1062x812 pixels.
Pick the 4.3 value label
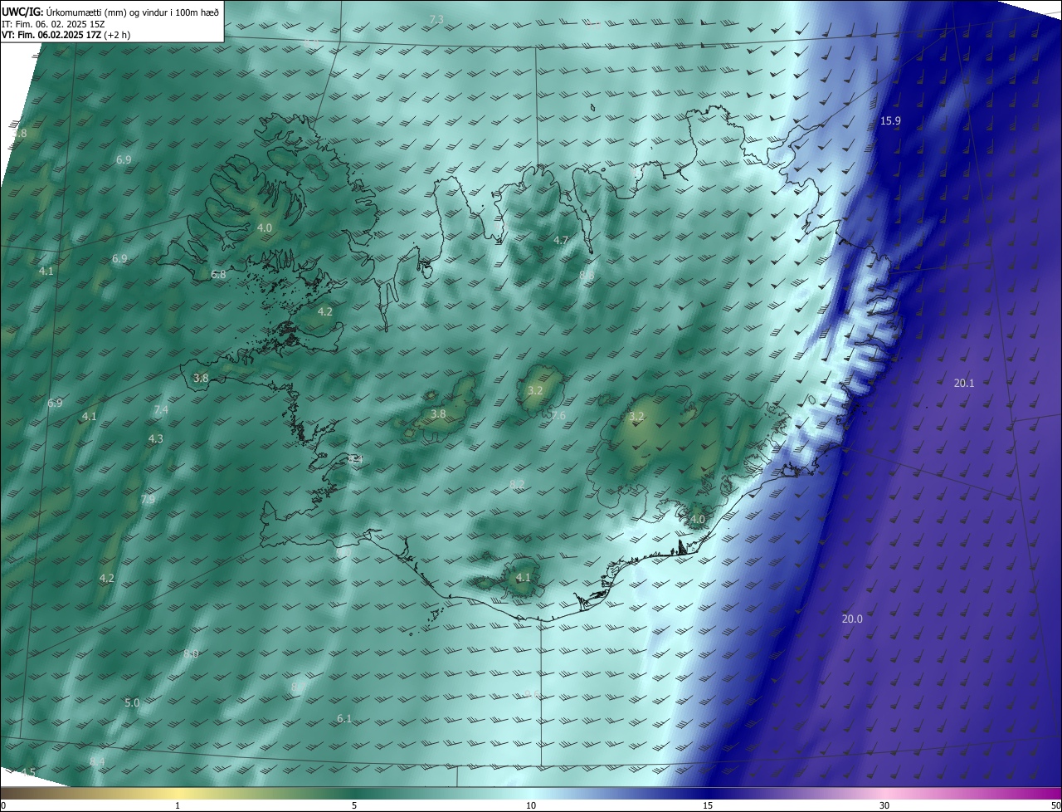(x=156, y=438)
